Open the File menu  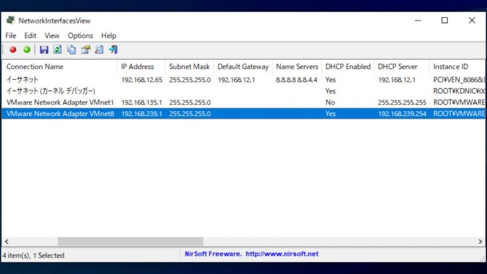tap(11, 36)
